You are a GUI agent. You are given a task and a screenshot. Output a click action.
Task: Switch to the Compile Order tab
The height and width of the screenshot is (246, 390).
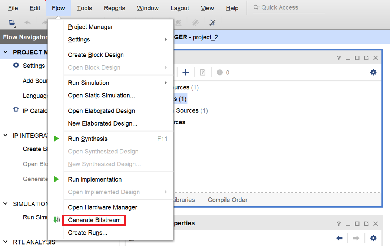point(228,200)
